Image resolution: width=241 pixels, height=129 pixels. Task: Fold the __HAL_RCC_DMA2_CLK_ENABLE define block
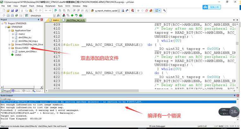[62, 73]
